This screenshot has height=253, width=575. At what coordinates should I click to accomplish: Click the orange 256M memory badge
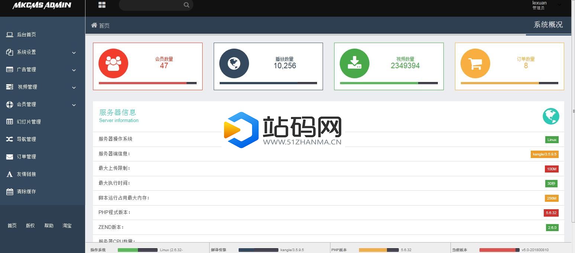click(x=552, y=198)
